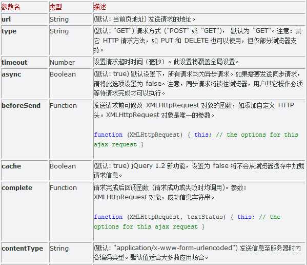Select the timeout parameter name cell
The width and height of the screenshot is (307, 265).
[x=24, y=62]
